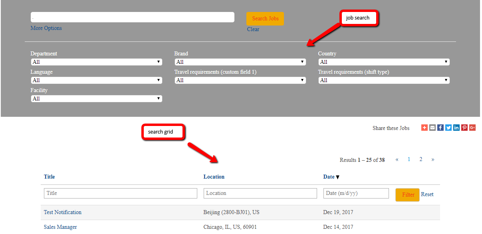The height and width of the screenshot is (234, 482).
Task: Open the Language dropdown
Action: [97, 80]
